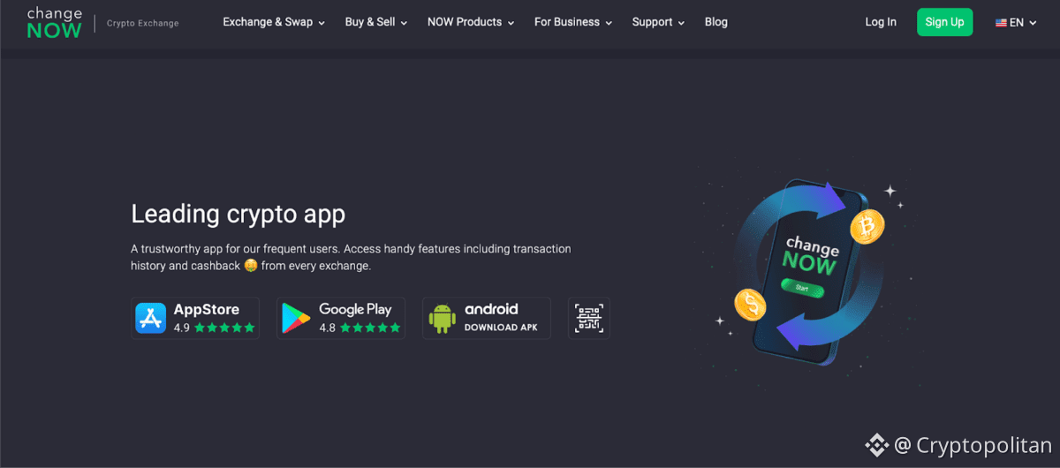Click the Leading crypto app heading
1060x468 pixels.
click(x=238, y=214)
